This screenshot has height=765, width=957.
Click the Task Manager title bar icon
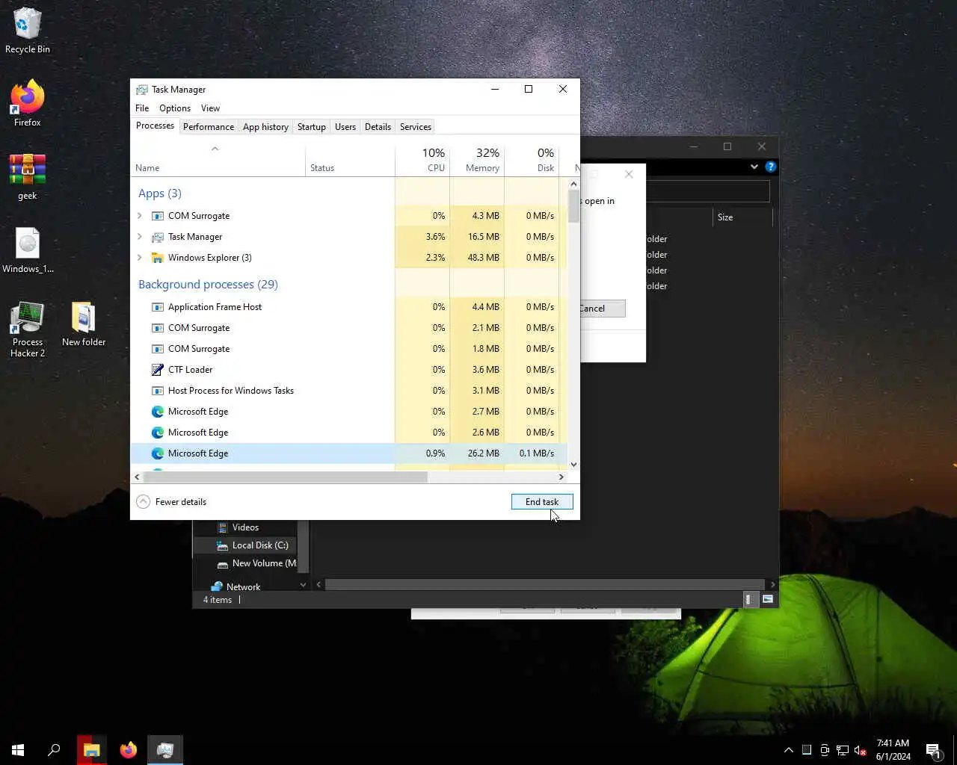click(x=141, y=90)
